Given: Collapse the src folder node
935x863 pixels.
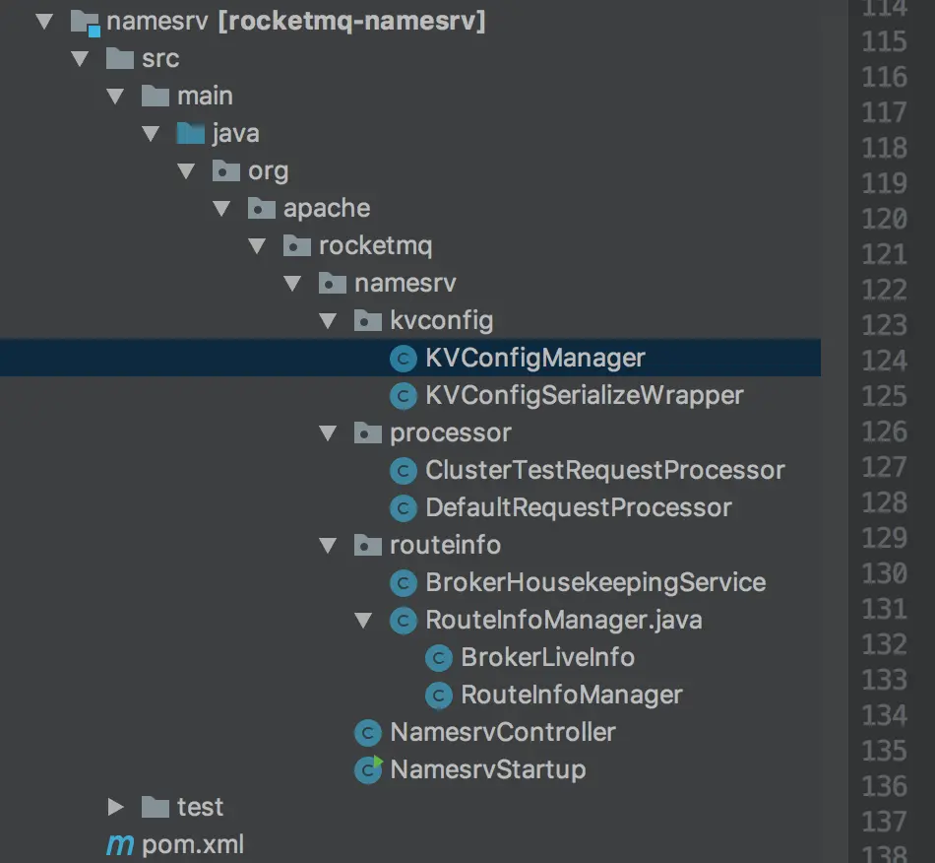Looking at the screenshot, I should coord(79,58).
